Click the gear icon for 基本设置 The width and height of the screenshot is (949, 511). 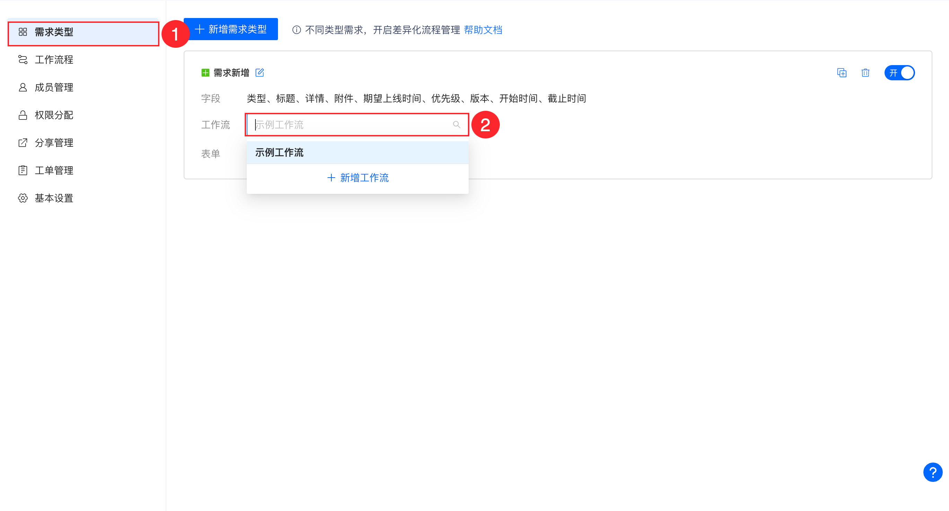click(23, 198)
